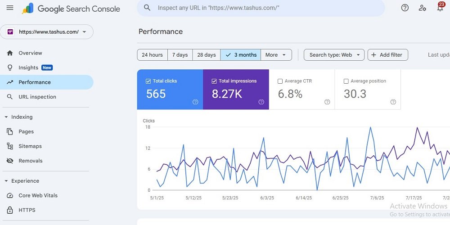This screenshot has height=225, width=450.
Task: Select the 28 days date range
Action: click(x=206, y=55)
